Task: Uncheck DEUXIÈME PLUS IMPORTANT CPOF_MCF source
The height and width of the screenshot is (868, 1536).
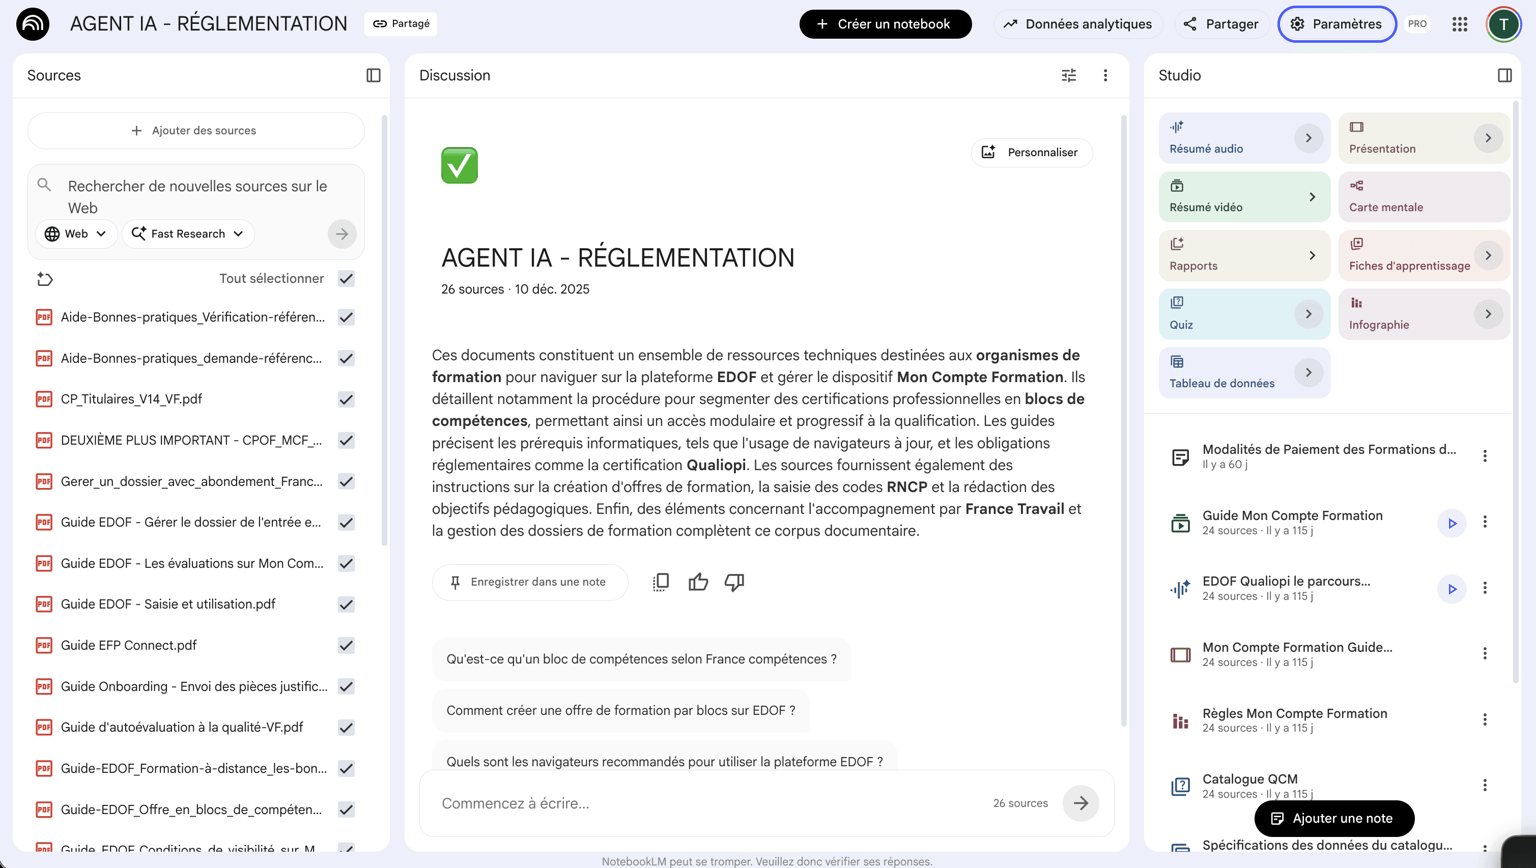Action: [x=346, y=441]
